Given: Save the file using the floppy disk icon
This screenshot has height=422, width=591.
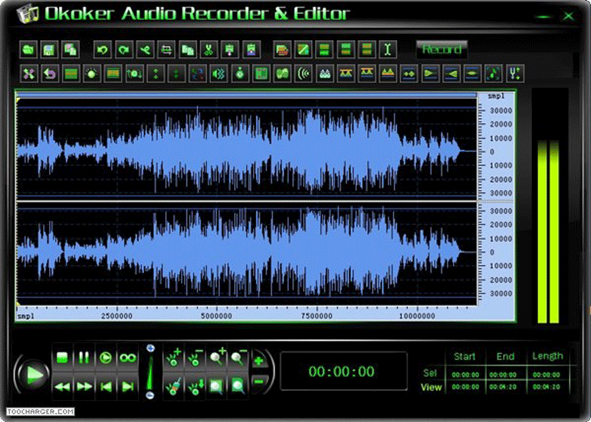Looking at the screenshot, I should (x=49, y=50).
